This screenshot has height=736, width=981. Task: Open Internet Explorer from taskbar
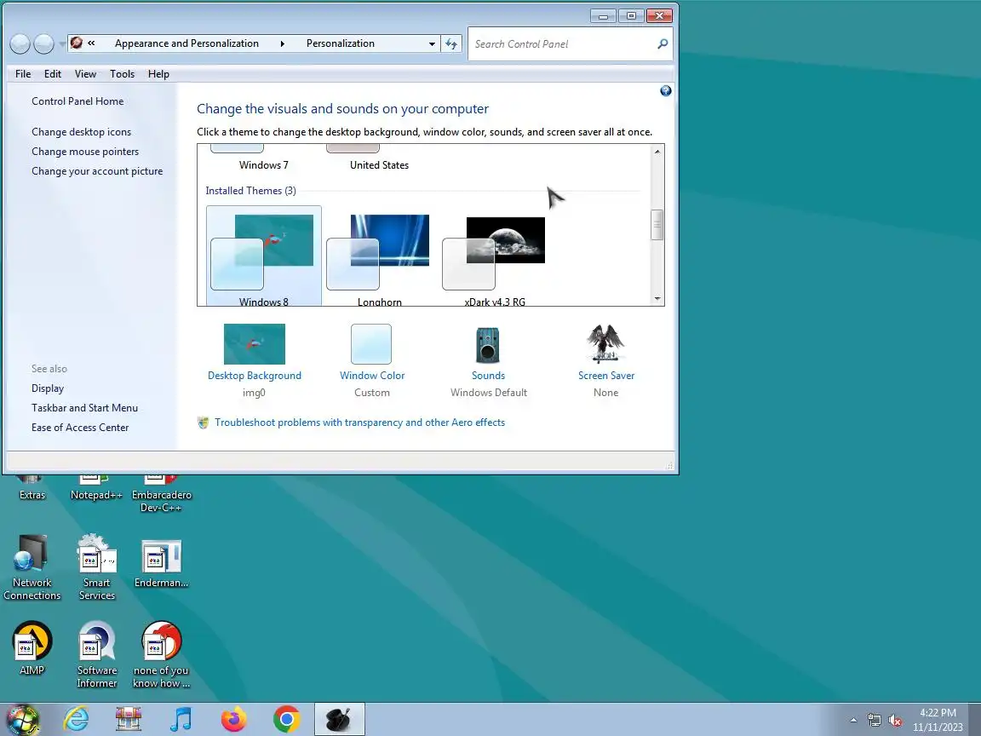pyautogui.click(x=77, y=720)
